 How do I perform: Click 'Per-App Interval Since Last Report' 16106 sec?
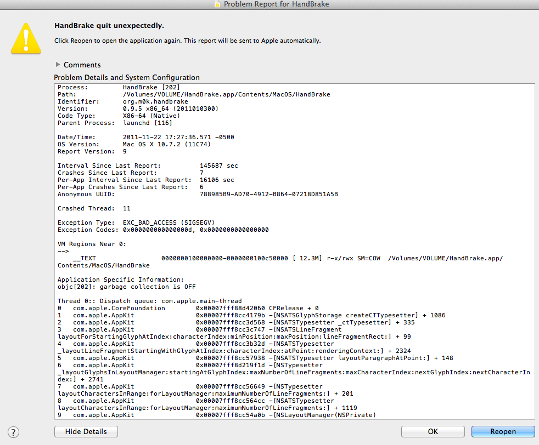click(x=146, y=180)
